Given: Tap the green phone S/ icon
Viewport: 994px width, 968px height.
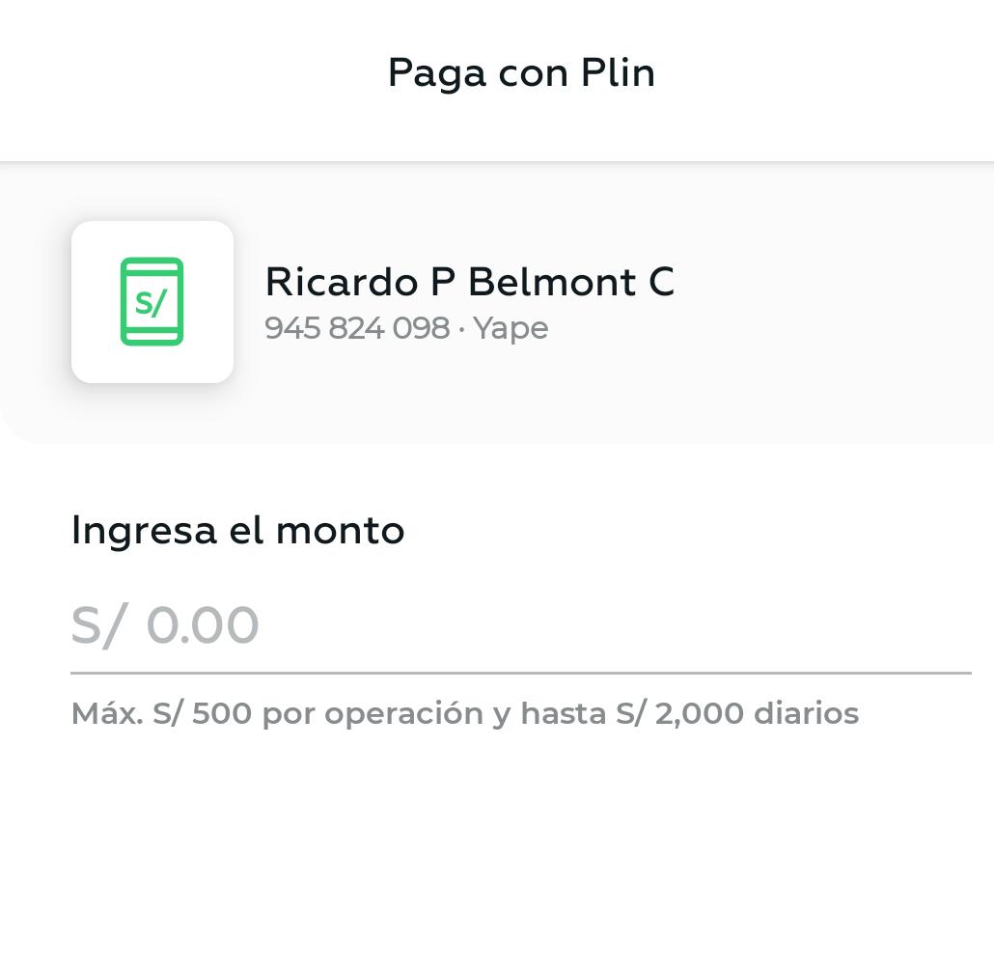Looking at the screenshot, I should coord(152,301).
